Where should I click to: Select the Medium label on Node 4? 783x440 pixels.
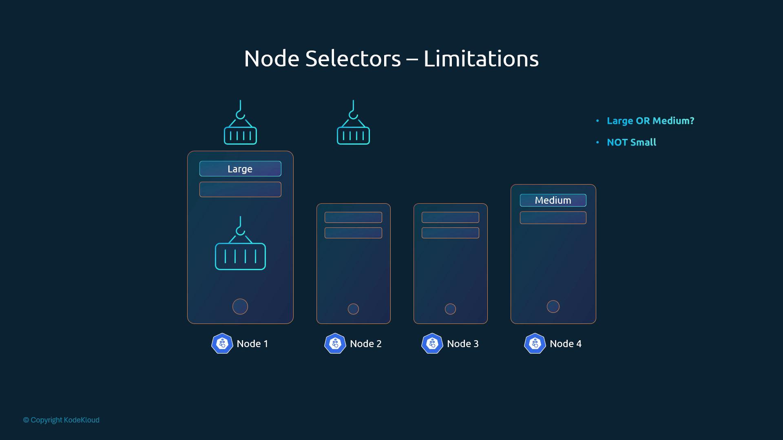point(553,200)
